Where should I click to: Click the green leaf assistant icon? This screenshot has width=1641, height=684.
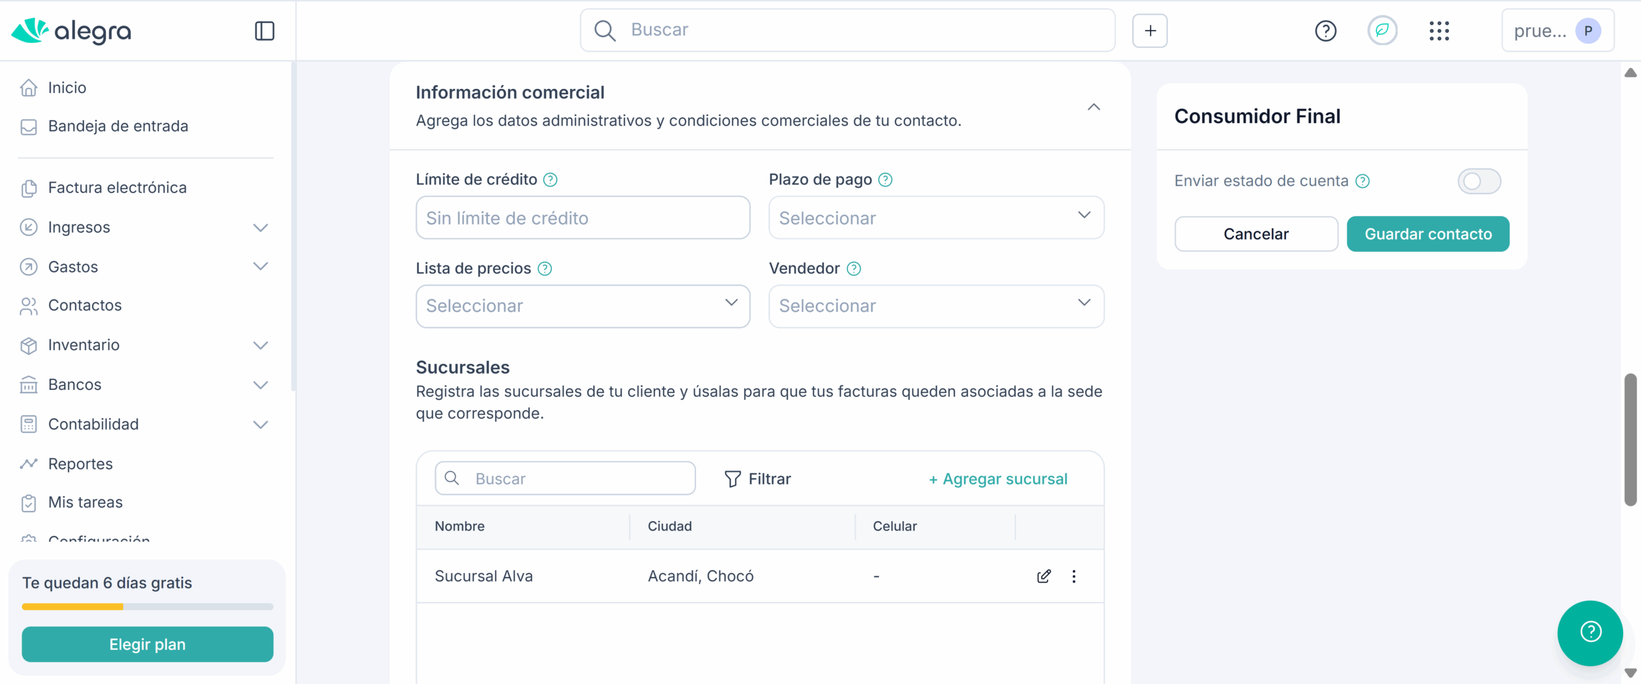pos(1382,31)
